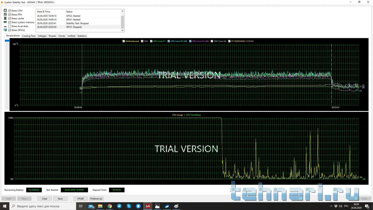Click the RAM module icon beside Stress system memory
Viewport: 373px width, 210px height.
coord(5,22)
